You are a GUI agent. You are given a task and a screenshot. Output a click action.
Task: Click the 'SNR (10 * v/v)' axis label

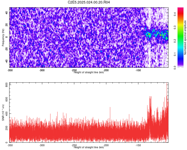3,112
